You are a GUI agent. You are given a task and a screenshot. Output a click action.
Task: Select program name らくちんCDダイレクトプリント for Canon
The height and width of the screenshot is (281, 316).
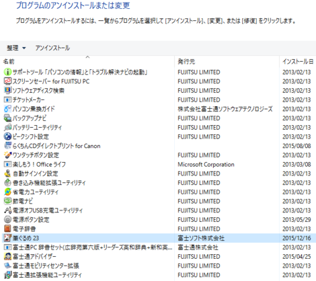click(x=56, y=146)
